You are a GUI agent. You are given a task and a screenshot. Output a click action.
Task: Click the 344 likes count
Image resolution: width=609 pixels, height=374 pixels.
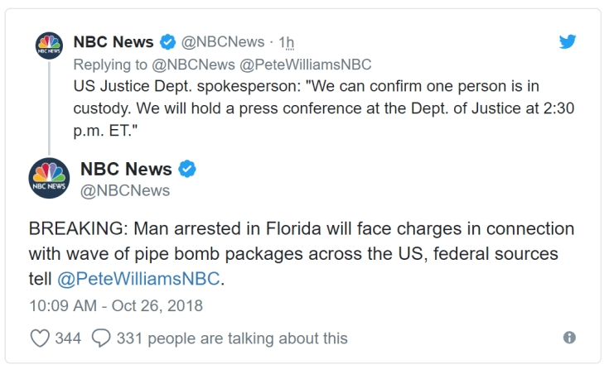click(68, 338)
